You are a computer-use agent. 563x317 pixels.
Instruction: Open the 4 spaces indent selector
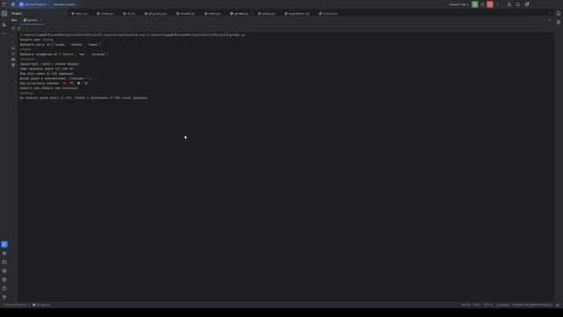(502, 305)
